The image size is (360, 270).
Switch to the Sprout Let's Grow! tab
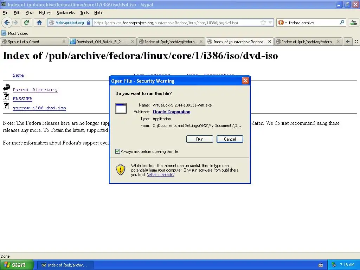(34, 41)
